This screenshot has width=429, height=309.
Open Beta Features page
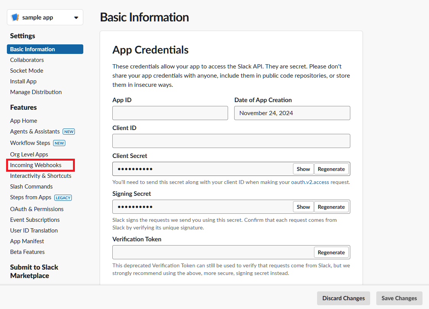[x=28, y=252]
